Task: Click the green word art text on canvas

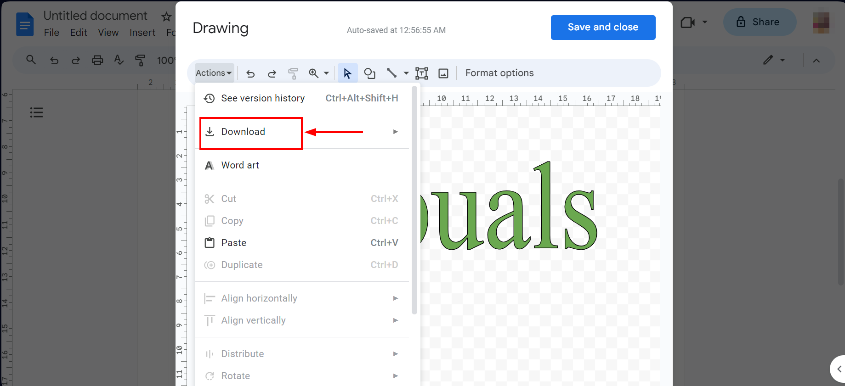Action: click(x=509, y=207)
